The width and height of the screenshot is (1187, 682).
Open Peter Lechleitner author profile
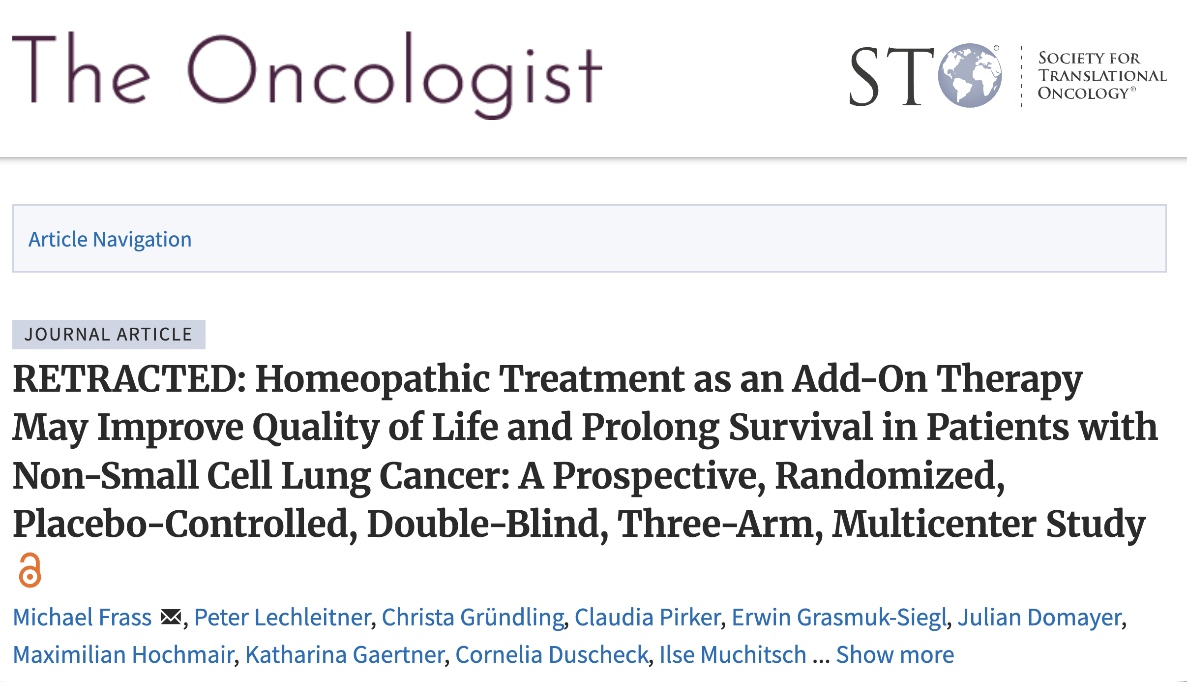[282, 617]
